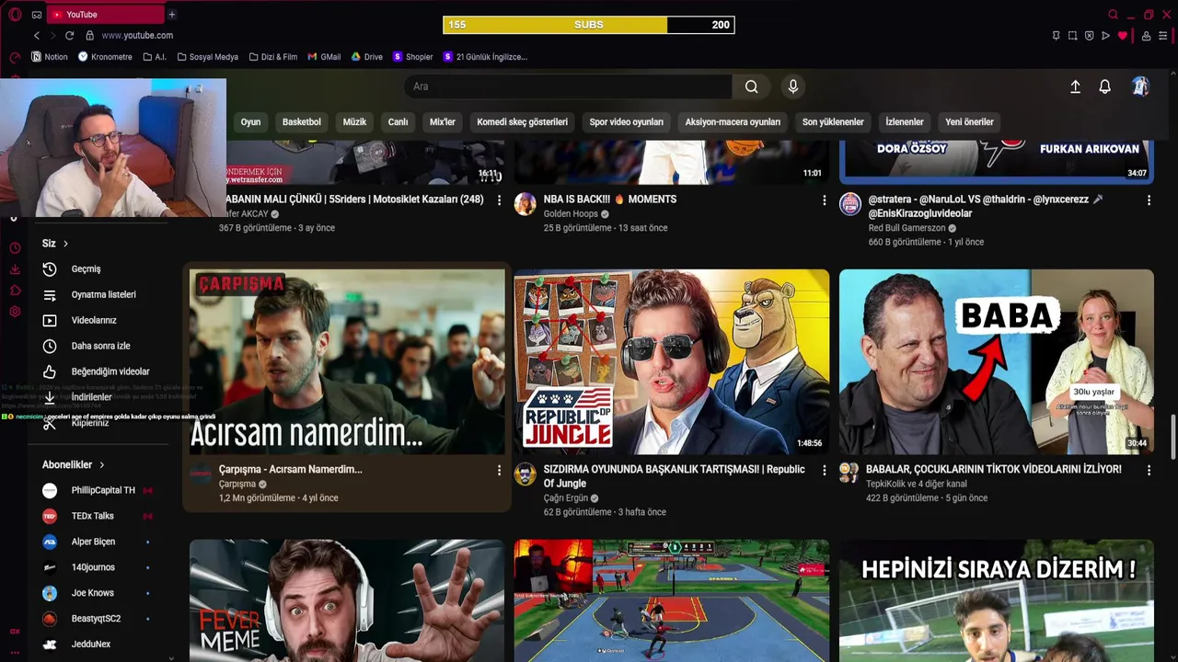The width and height of the screenshot is (1178, 662).
Task: Expand the Abonelikler section chevron
Action: (x=101, y=465)
